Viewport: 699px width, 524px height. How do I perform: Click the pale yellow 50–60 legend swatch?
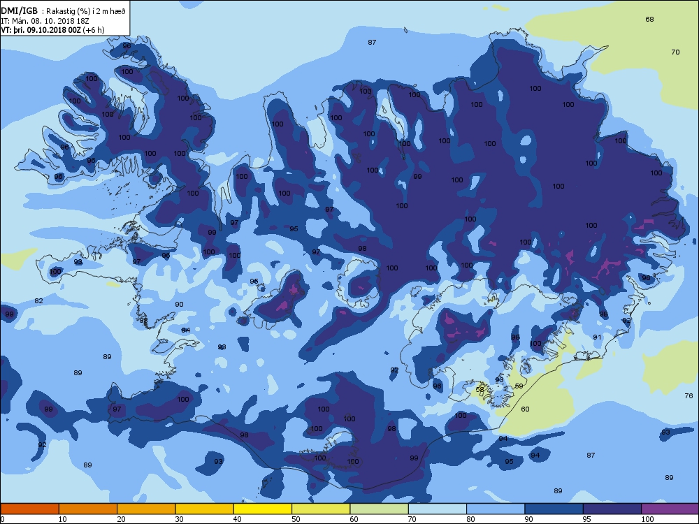[321, 509]
